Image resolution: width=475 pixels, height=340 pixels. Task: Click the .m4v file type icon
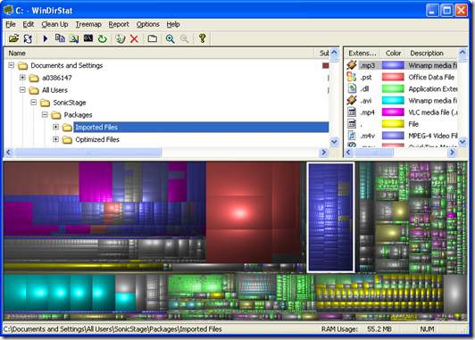352,136
